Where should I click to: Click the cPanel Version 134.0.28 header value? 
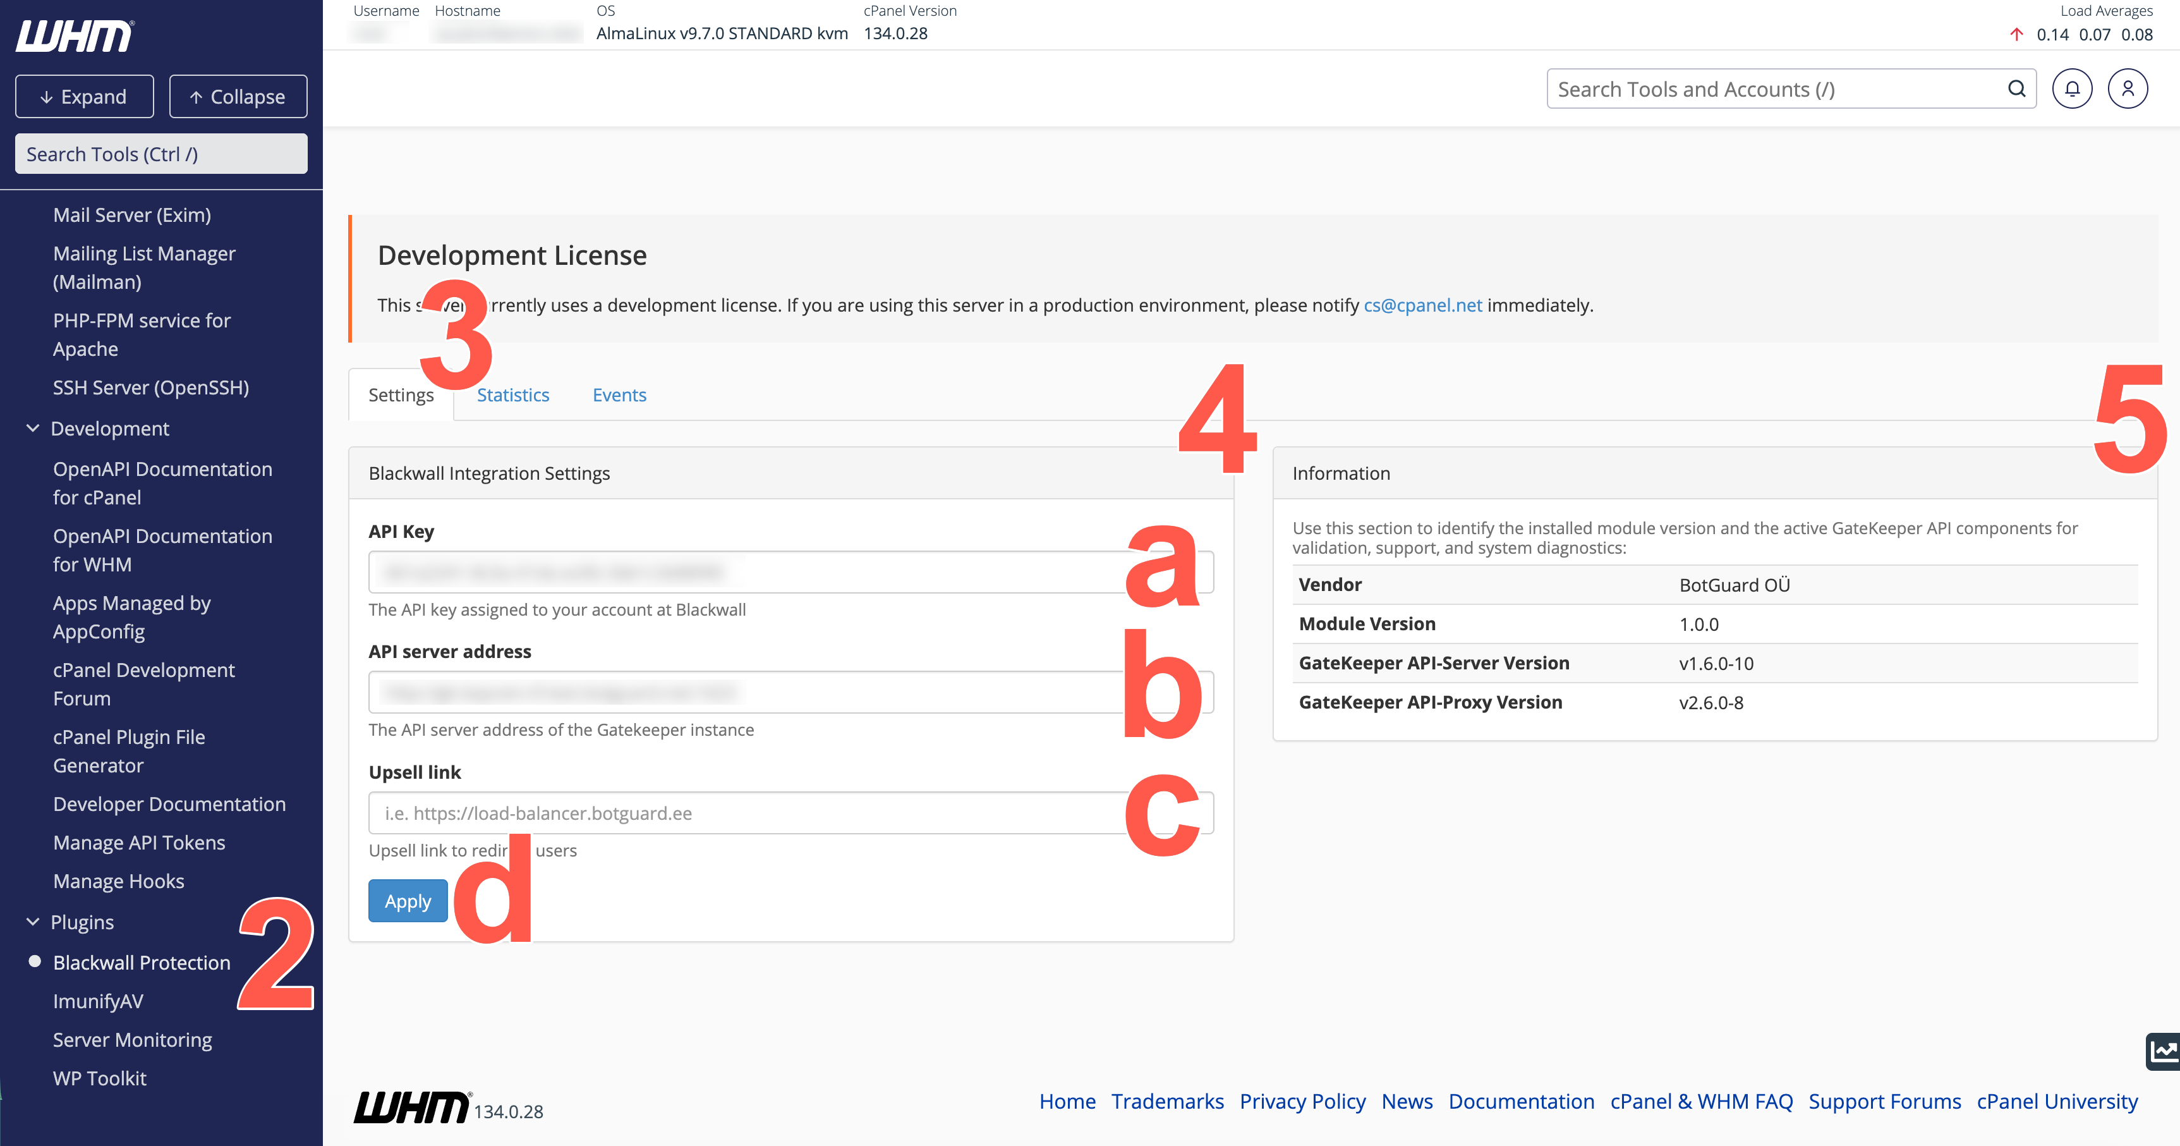pos(895,33)
